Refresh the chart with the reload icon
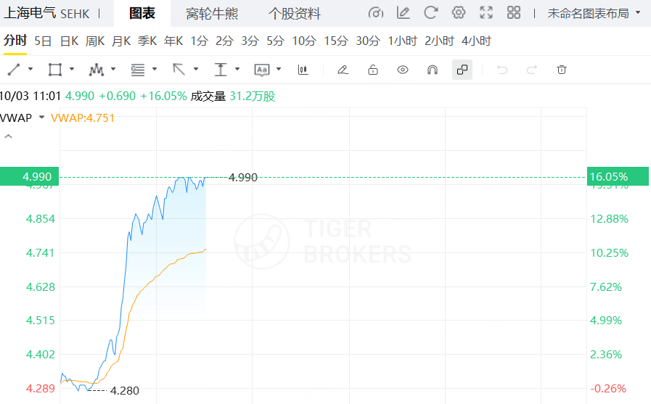 (x=430, y=13)
